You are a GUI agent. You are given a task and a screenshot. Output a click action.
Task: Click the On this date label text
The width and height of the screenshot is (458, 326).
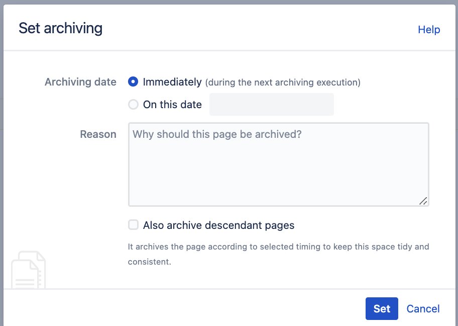[x=172, y=105]
